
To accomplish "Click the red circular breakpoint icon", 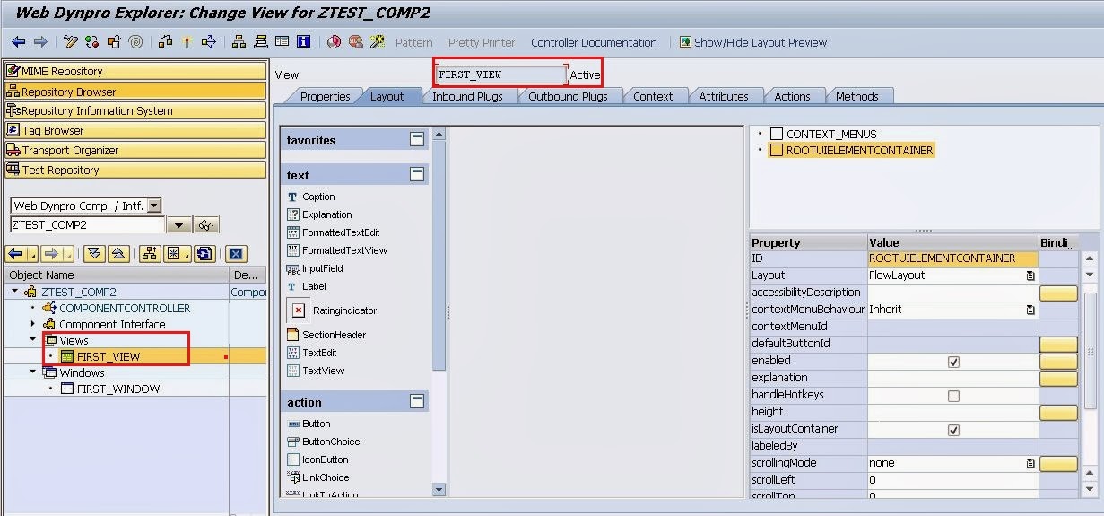I will [x=334, y=42].
